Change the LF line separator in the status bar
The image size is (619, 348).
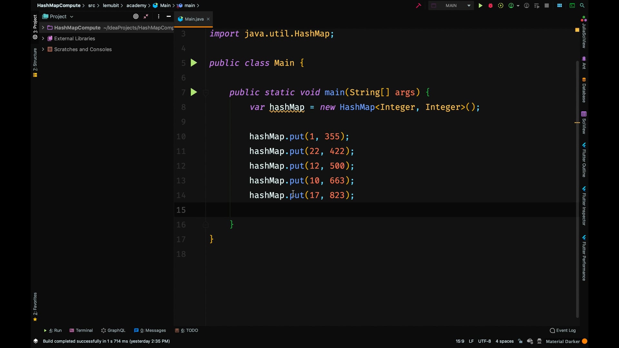point(471,341)
